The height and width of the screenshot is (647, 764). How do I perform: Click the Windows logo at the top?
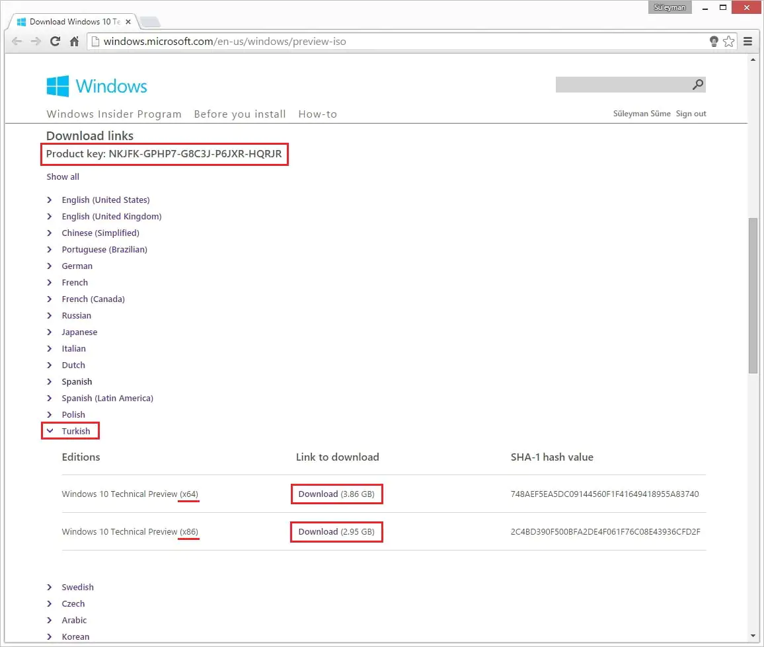pyautogui.click(x=58, y=85)
